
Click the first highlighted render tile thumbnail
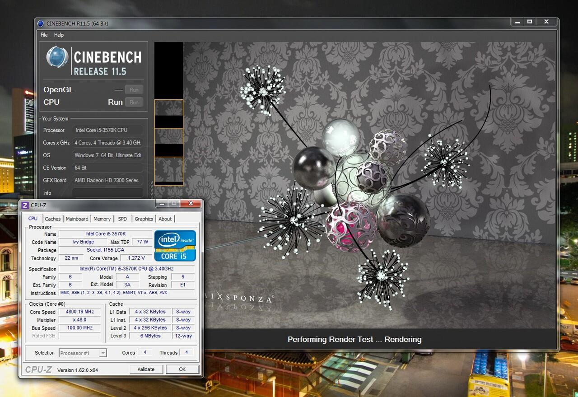click(169, 114)
